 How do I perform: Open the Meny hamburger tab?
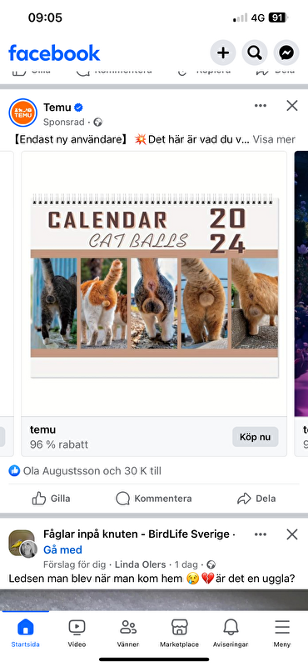click(282, 634)
